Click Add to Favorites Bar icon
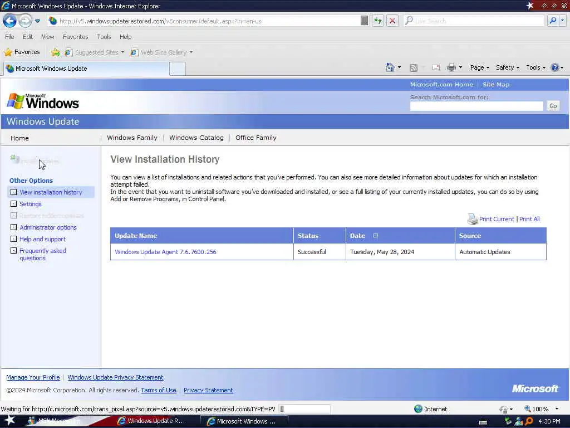 [55, 52]
